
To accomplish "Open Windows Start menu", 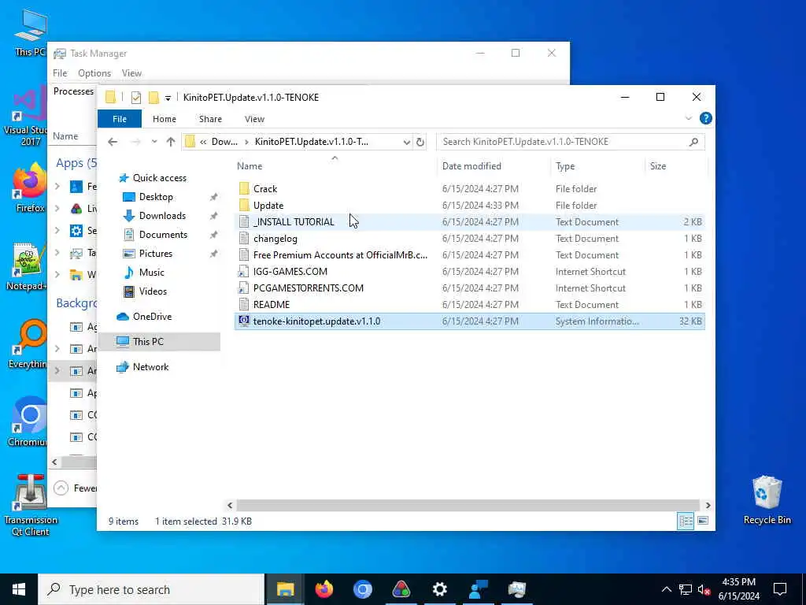I will (x=19, y=589).
